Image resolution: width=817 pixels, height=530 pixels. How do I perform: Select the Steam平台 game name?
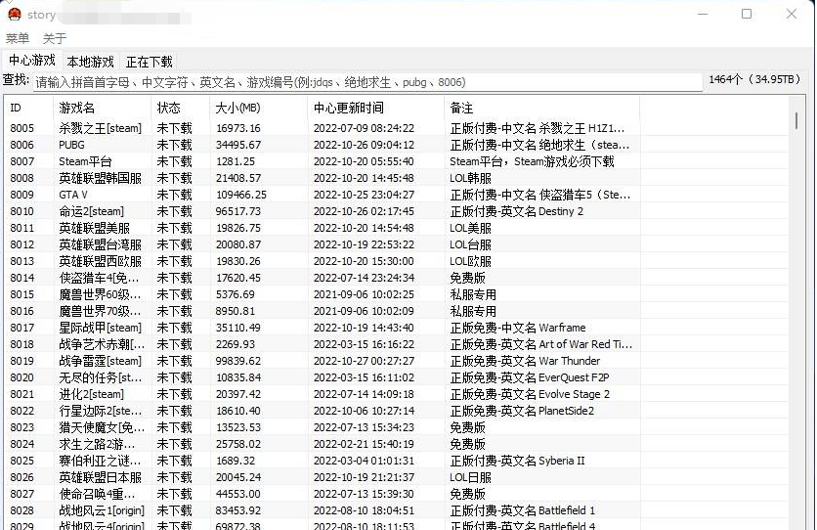[x=85, y=161]
